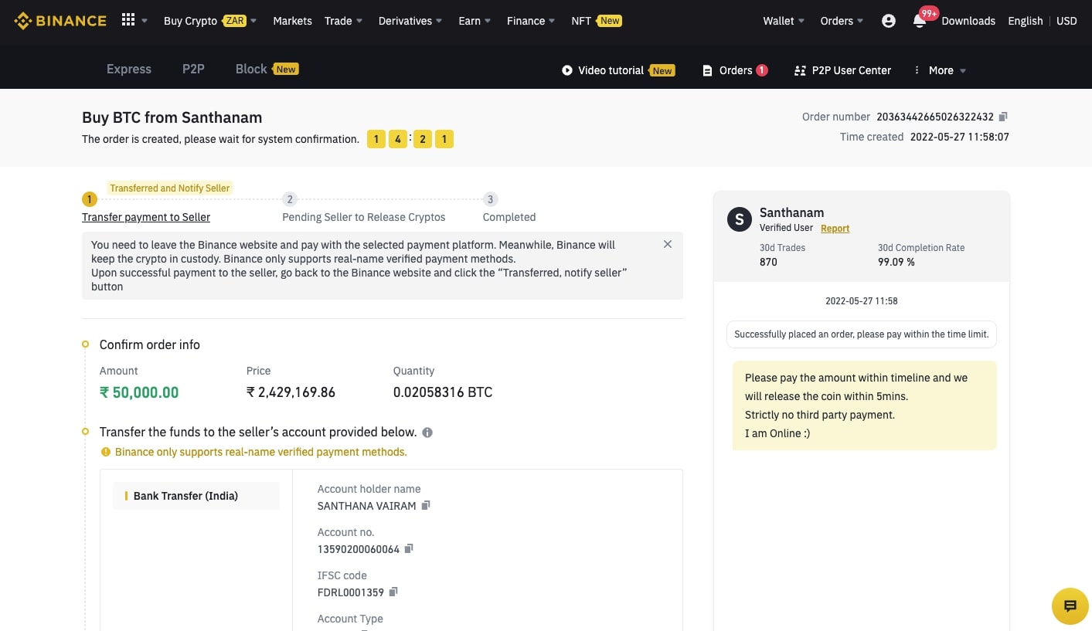
Task: Expand the Buy Crypto ZAR dropdown
Action: coord(210,21)
